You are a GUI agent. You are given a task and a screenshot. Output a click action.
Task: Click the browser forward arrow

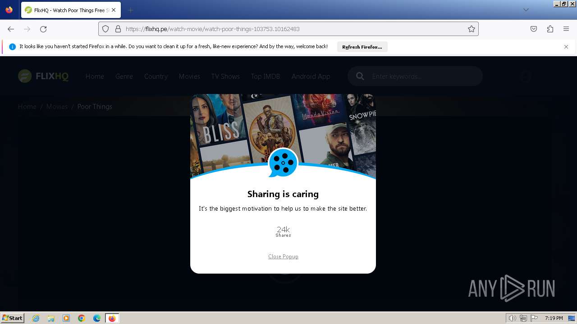pos(27,29)
